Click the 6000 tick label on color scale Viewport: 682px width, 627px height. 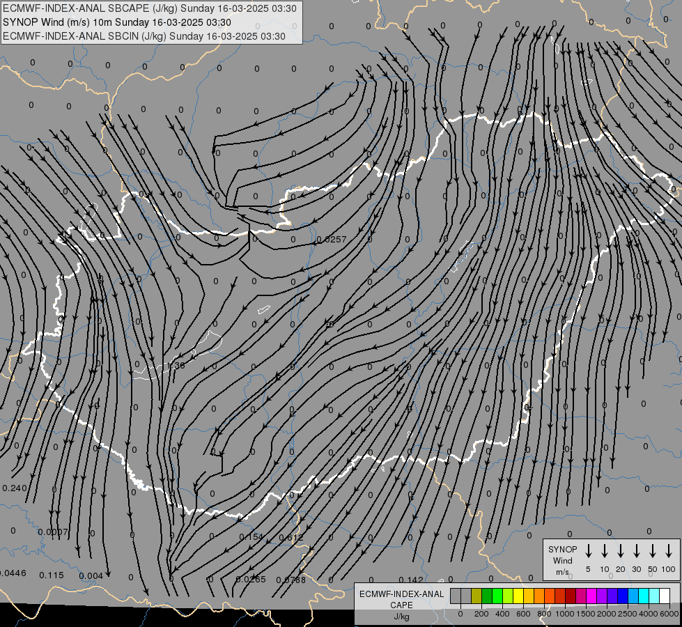pyautogui.click(x=669, y=614)
